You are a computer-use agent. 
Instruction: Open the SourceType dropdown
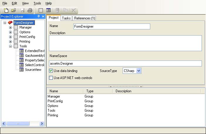[x=139, y=71]
